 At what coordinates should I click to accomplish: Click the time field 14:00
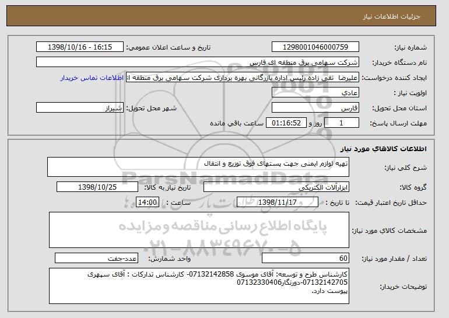(x=148, y=202)
